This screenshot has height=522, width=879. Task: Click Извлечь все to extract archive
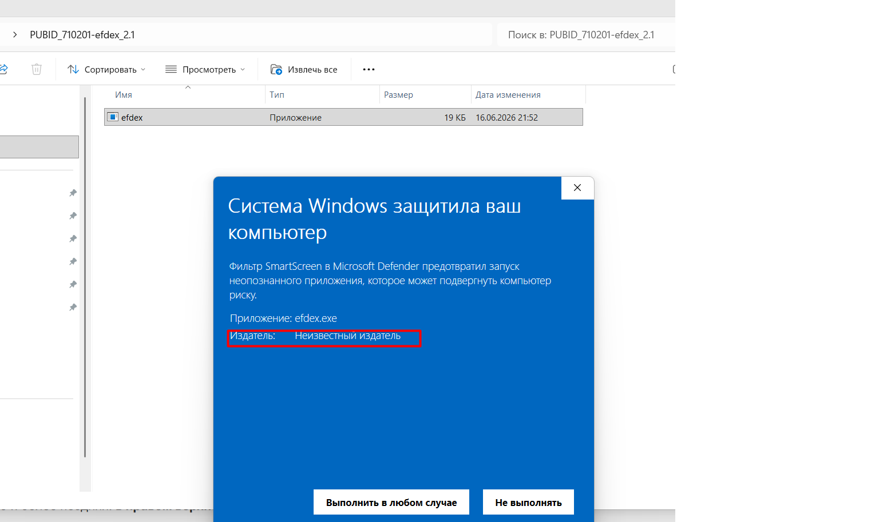[304, 69]
